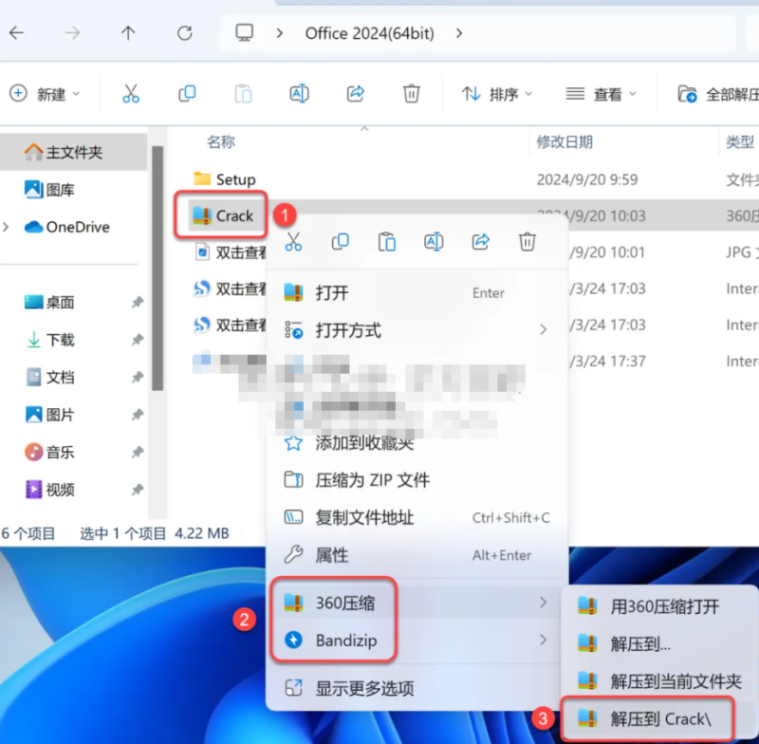Viewport: 759px width, 744px height.
Task: Click the context menu Paste icon
Action: coord(387,242)
